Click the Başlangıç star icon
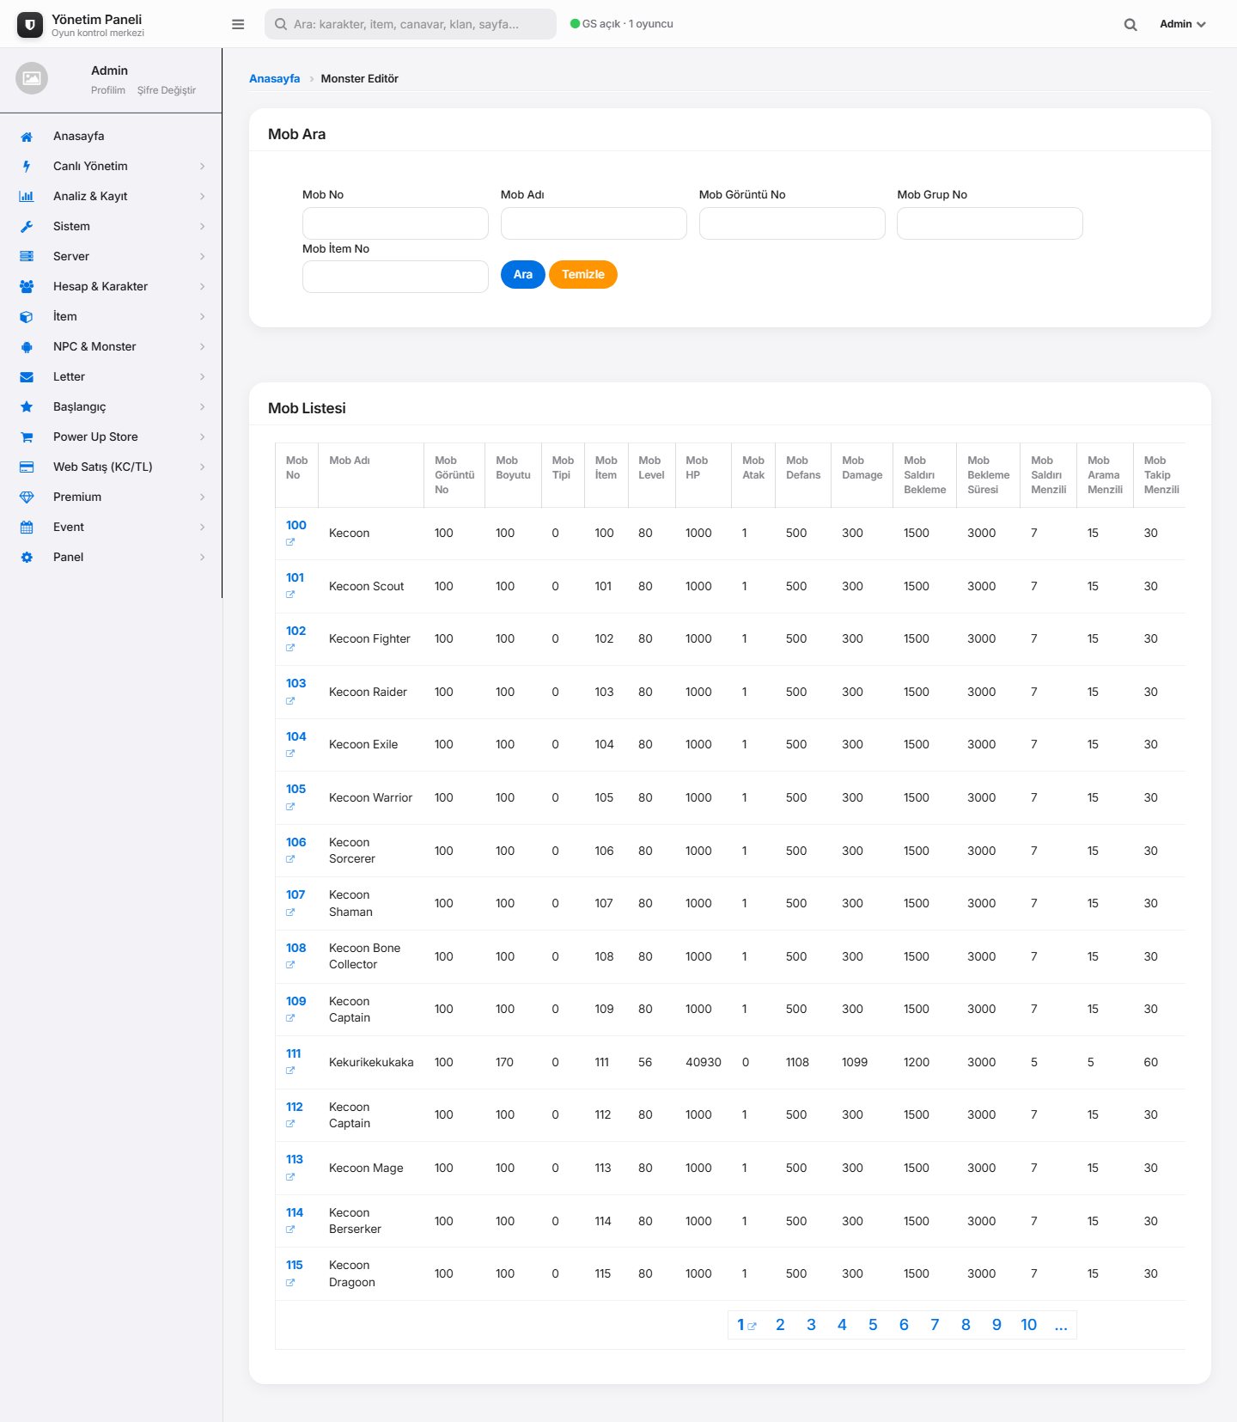The image size is (1237, 1422). tap(27, 407)
